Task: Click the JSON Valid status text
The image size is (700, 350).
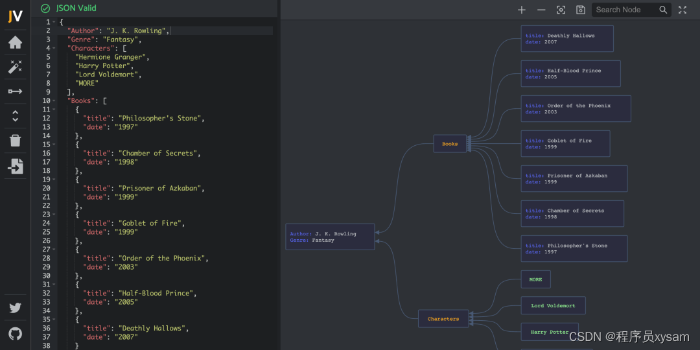Action: (x=76, y=8)
